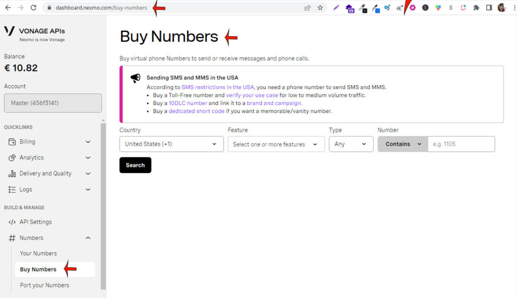Reload the page with the refresh icon

[33, 8]
